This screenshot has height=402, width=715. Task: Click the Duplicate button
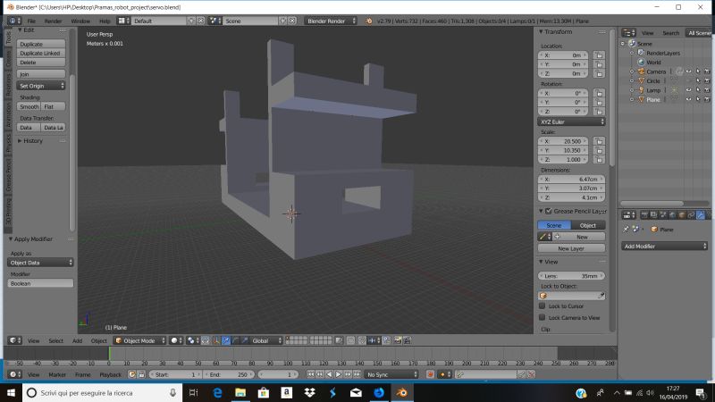[x=41, y=44]
